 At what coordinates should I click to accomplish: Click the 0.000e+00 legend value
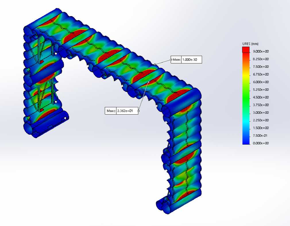click(x=261, y=143)
